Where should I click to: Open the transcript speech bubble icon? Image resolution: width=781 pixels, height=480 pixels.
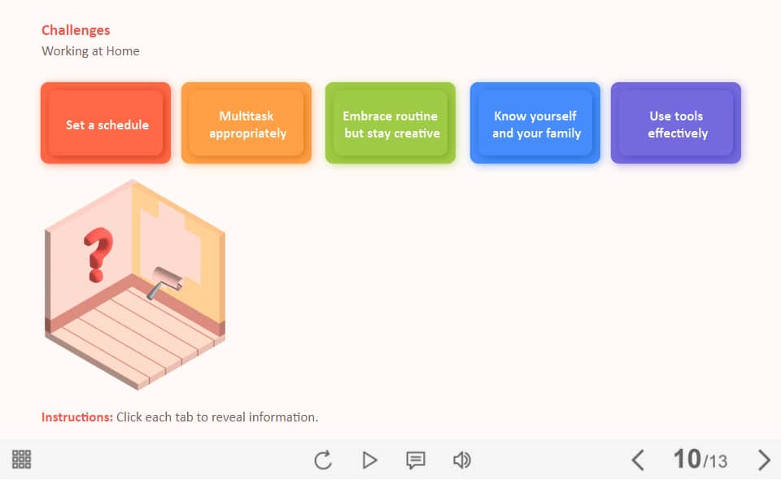point(416,460)
